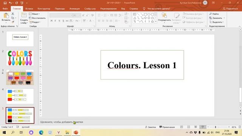Open the Файл menu tab
This screenshot has width=242, height=136.
click(x=5, y=9)
